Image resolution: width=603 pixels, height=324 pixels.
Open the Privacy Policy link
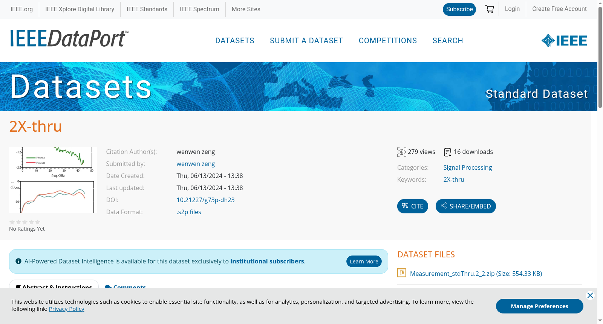(x=66, y=309)
